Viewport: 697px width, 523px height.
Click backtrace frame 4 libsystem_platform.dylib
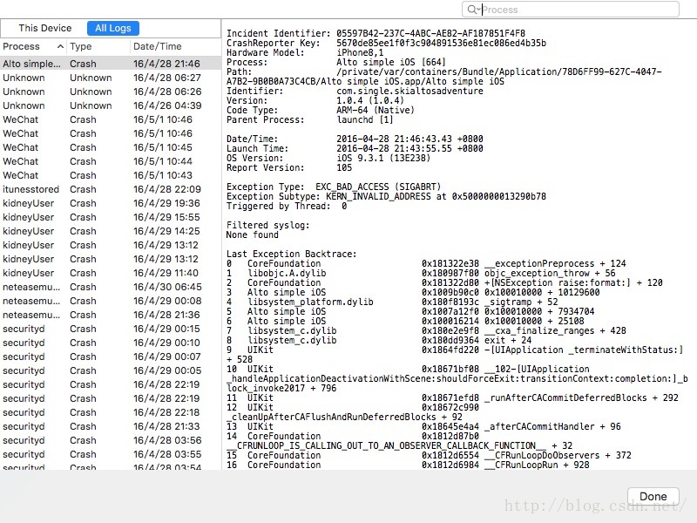392,302
